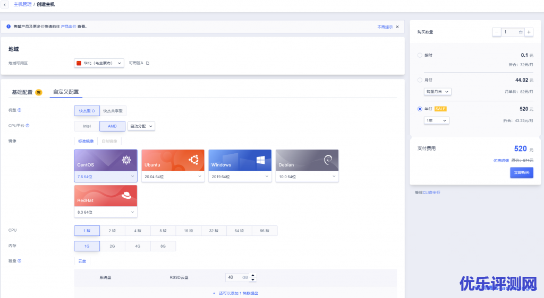Open the 1年 duration dropdown
Viewport: 544px width, 298px height.
[x=437, y=120]
